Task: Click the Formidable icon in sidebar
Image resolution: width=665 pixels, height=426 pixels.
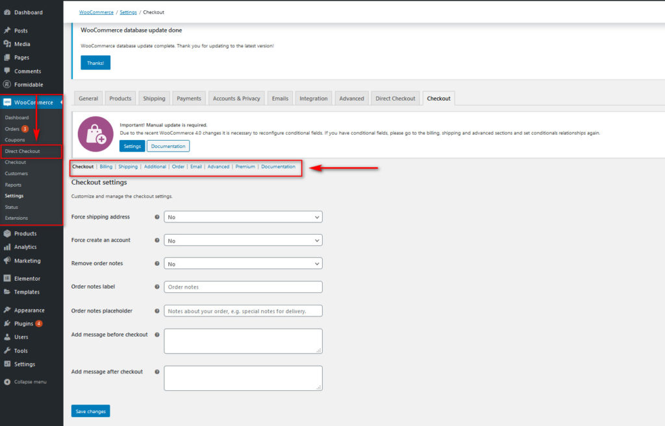Action: pos(7,84)
